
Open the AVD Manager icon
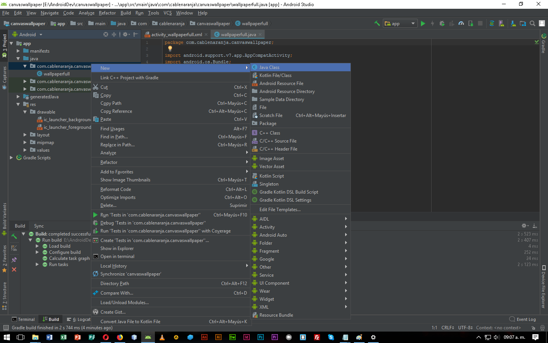click(x=502, y=23)
